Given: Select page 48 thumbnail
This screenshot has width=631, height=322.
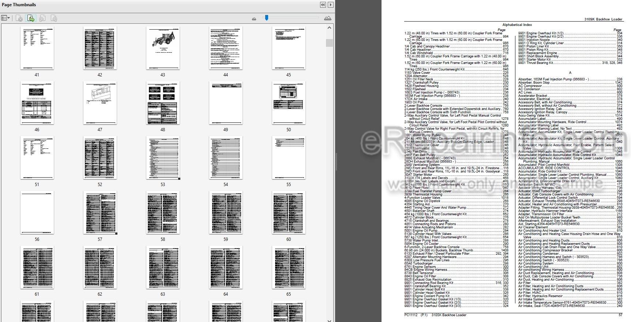Looking at the screenshot, I should [163, 103].
